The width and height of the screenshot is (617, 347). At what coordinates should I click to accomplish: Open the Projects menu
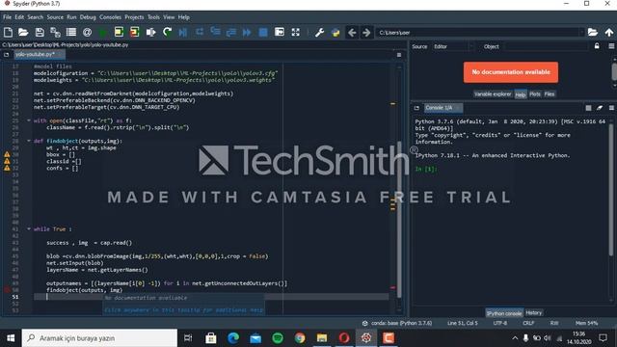pos(134,17)
